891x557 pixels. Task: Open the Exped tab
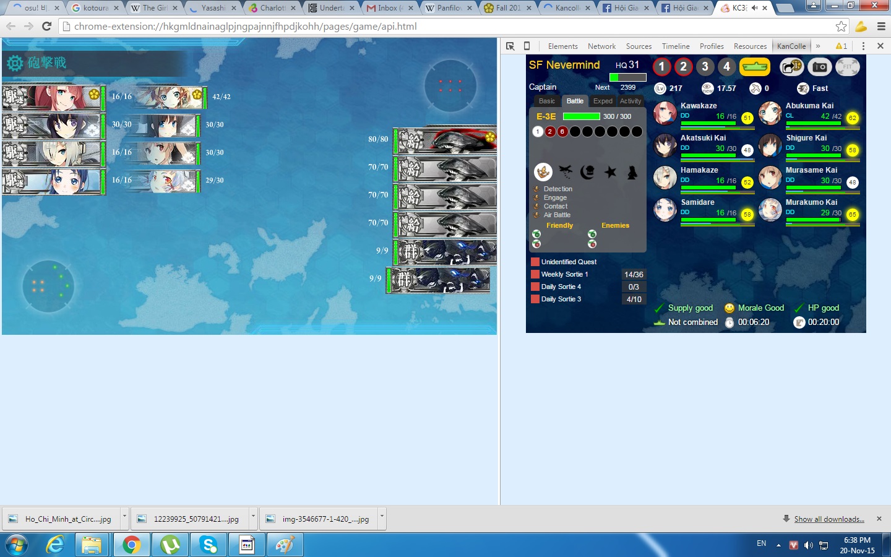tap(603, 101)
